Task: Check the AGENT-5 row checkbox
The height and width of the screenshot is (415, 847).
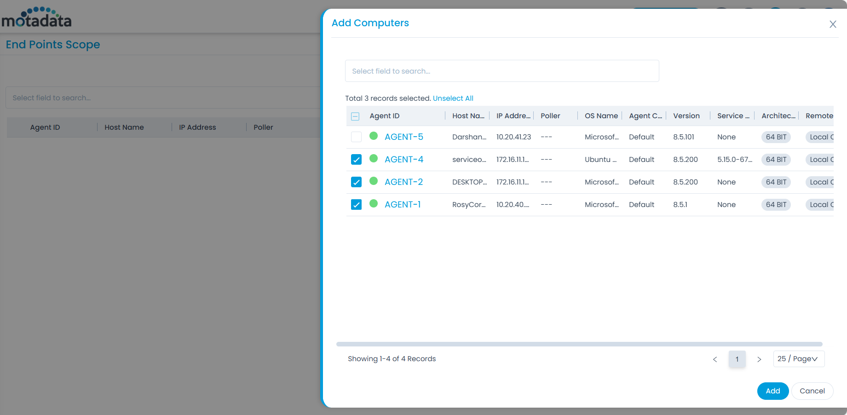Action: [x=356, y=137]
